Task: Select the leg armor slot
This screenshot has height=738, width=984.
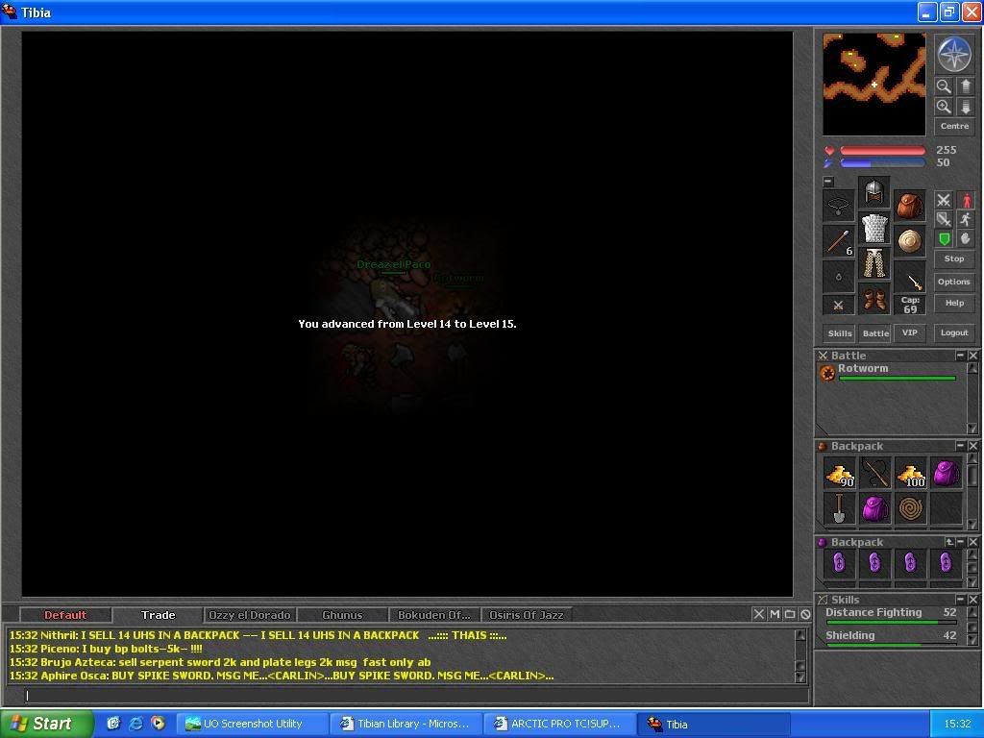Action: [874, 263]
